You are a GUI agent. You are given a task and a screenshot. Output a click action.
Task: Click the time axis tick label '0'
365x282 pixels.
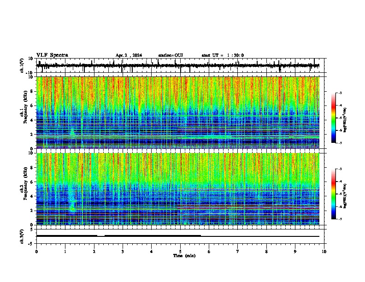(36, 252)
